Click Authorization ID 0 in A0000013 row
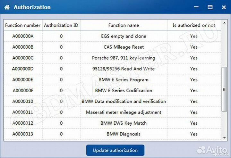Screen dimensions: 231x158 point(61,134)
